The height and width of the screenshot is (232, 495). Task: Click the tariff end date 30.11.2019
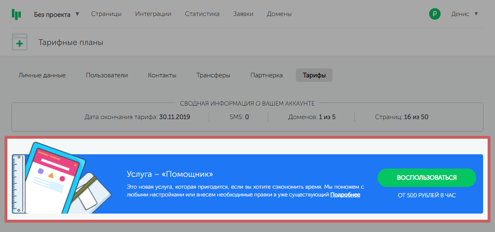(x=174, y=117)
